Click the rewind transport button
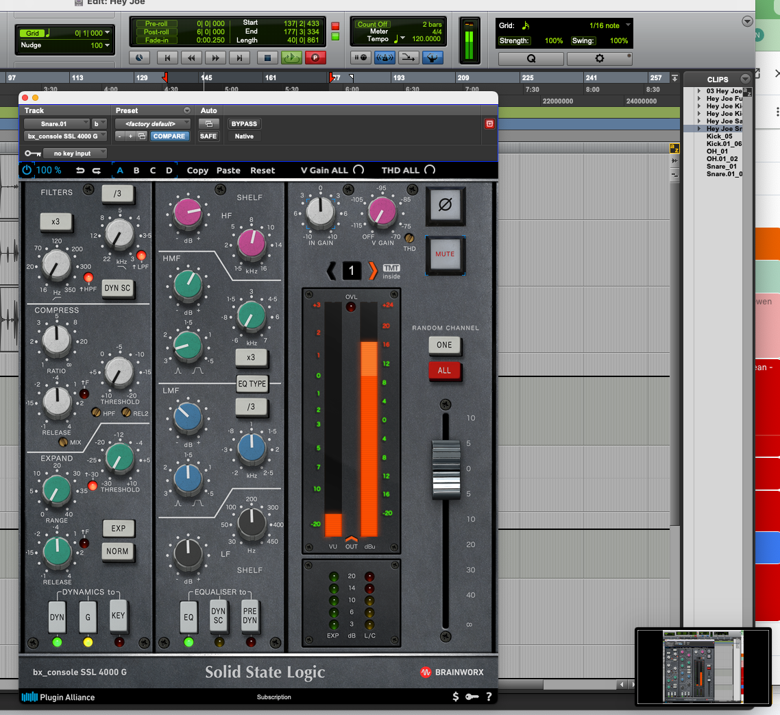The height and width of the screenshot is (715, 780). coord(191,58)
